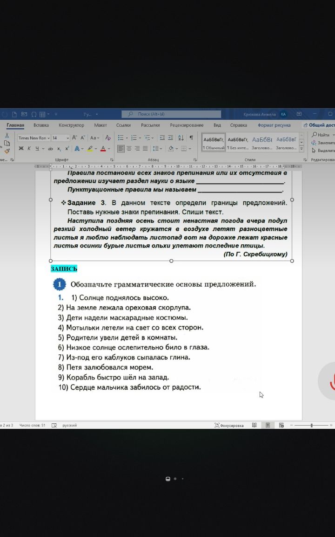Sort text with the A-Z sort icon
This screenshot has height=537, width=335.
(181, 138)
